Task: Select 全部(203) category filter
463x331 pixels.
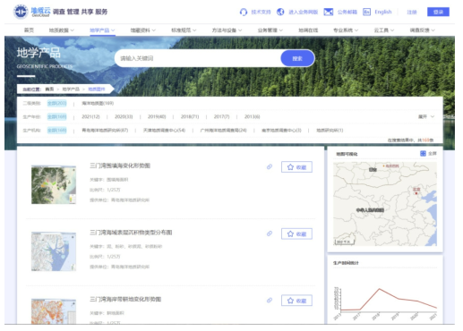Action: [56, 103]
